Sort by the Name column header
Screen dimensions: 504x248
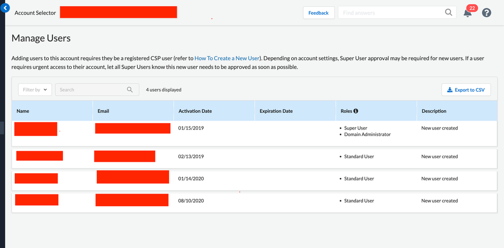click(x=23, y=111)
